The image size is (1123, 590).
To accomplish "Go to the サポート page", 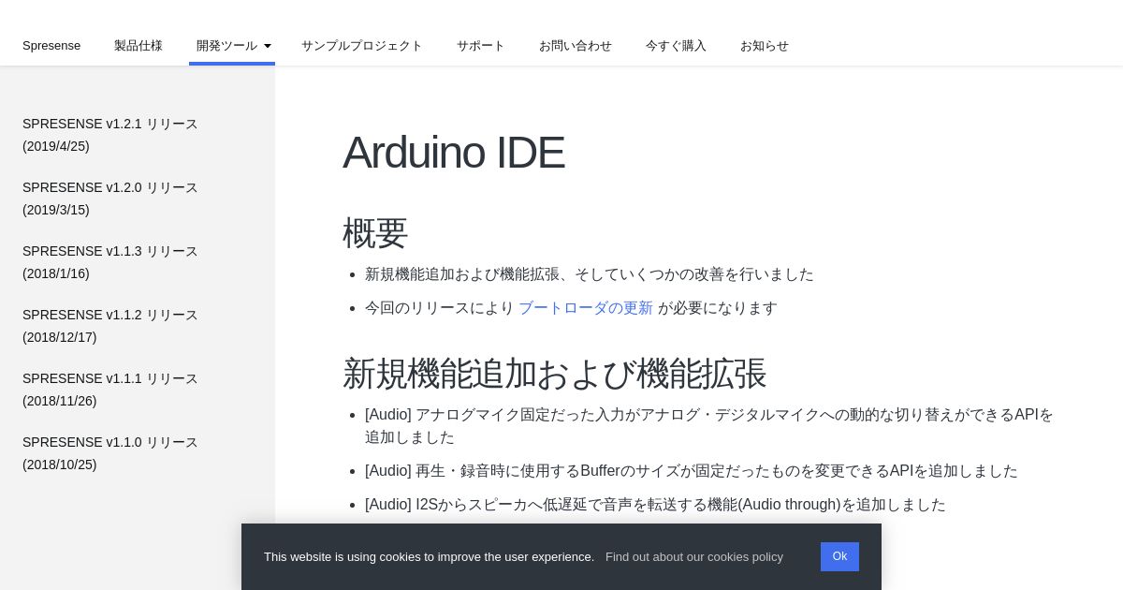I will tap(481, 45).
